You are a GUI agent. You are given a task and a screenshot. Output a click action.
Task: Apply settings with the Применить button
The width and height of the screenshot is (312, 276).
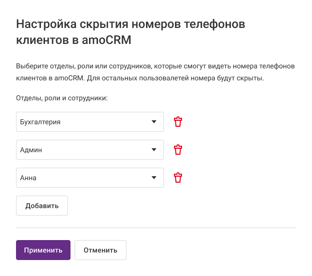click(x=43, y=250)
